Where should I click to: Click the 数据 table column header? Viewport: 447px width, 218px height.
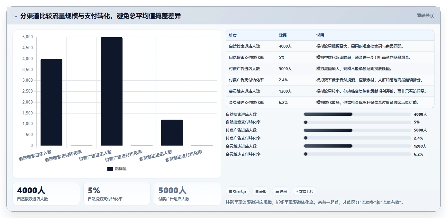283,35
